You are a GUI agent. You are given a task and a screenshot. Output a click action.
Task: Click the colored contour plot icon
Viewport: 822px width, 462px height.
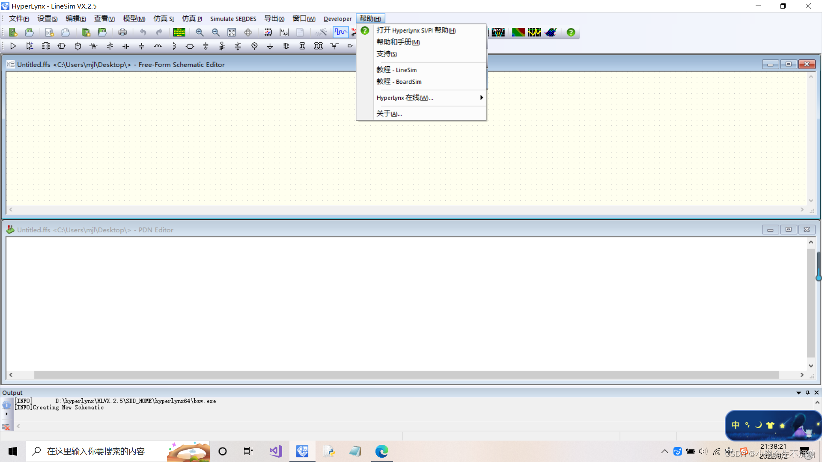[518, 32]
